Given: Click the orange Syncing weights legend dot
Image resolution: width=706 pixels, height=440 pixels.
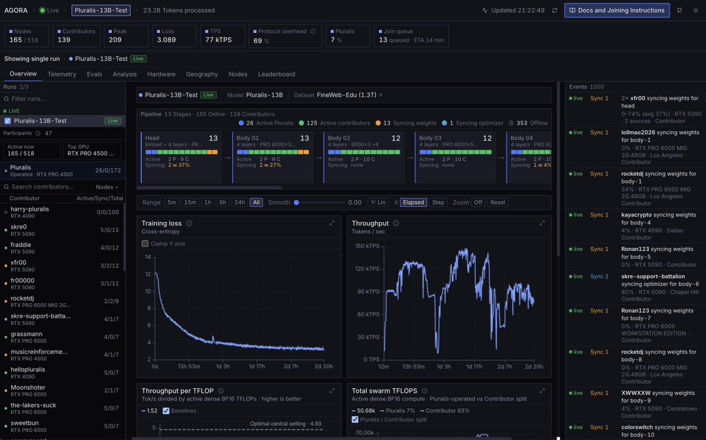Looking at the screenshot, I should 377,123.
